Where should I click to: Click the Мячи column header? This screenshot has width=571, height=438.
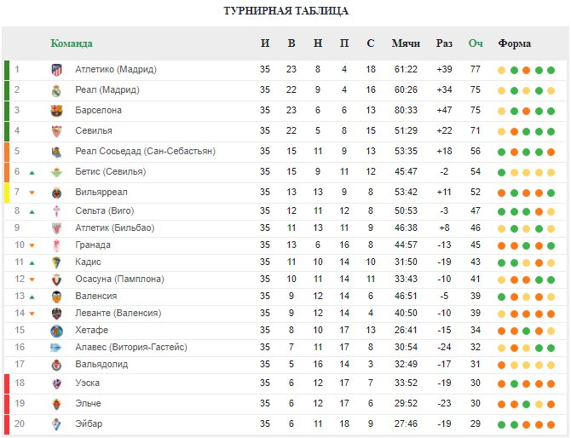(406, 43)
